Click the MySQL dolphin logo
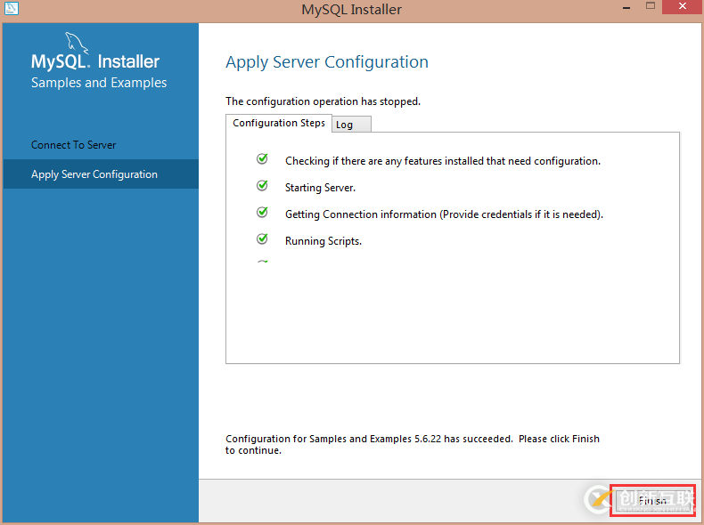The image size is (704, 525). point(78,43)
